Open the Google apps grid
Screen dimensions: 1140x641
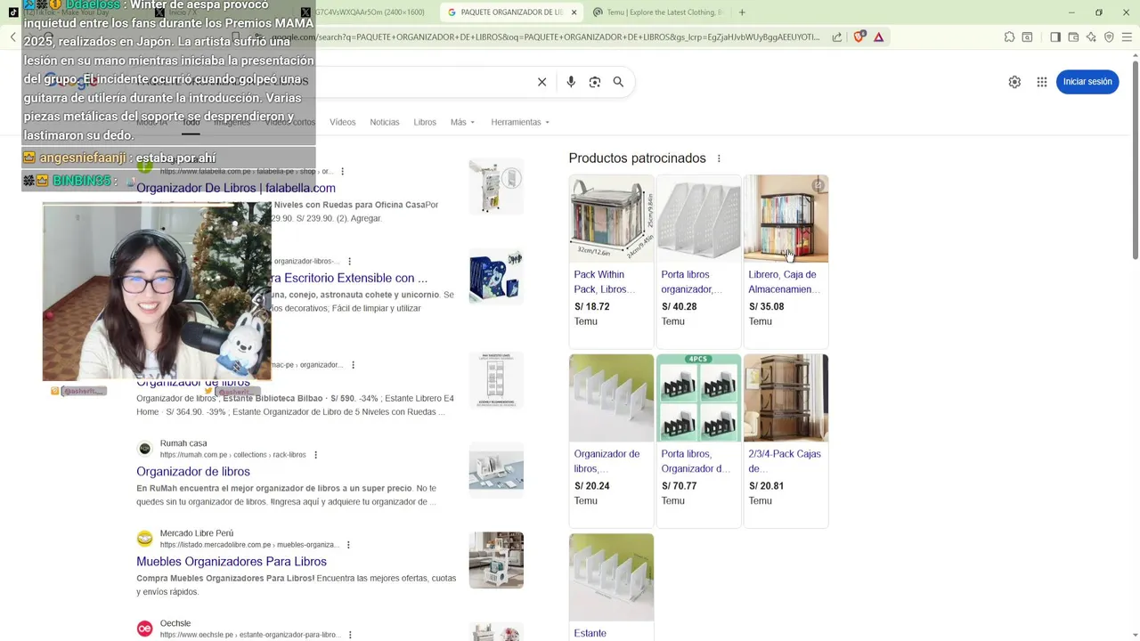click(1042, 82)
